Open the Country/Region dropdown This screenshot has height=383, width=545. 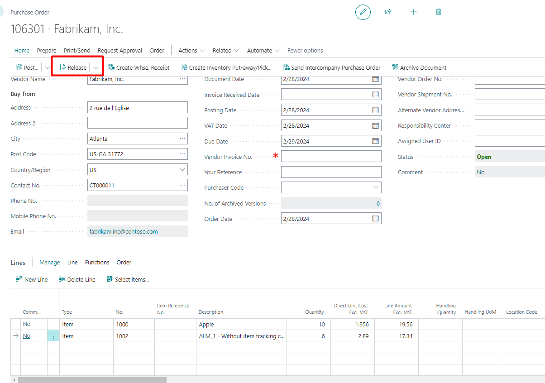tap(182, 170)
